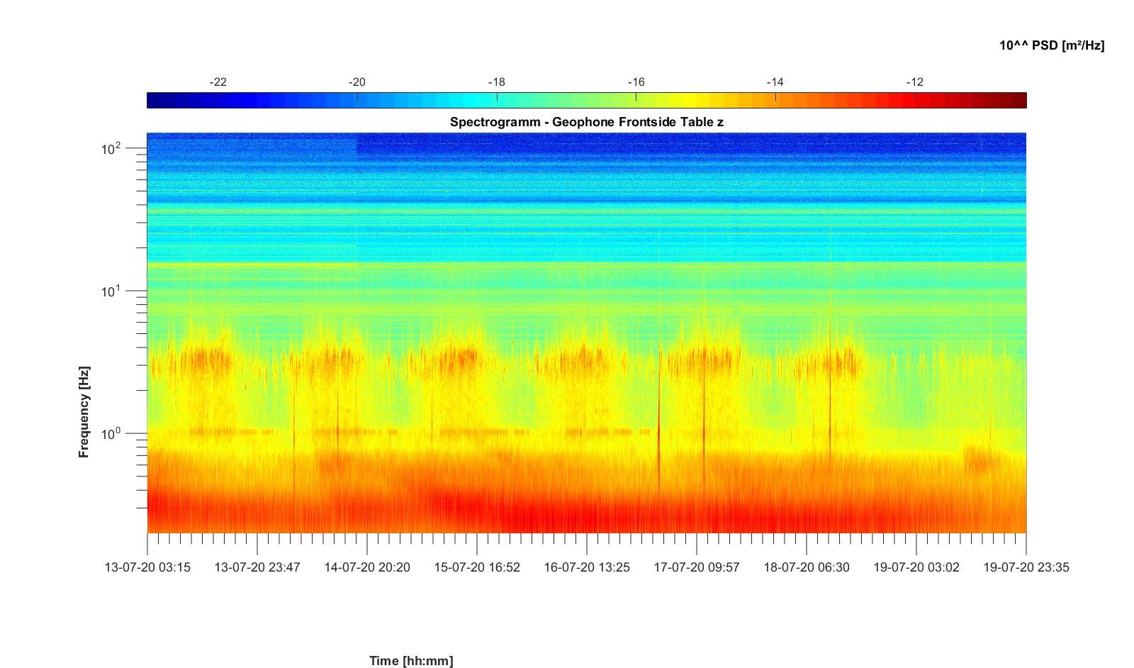Click the -14 colorbar tick label
Image resolution: width=1134 pixels, height=668 pixels.
(x=775, y=82)
